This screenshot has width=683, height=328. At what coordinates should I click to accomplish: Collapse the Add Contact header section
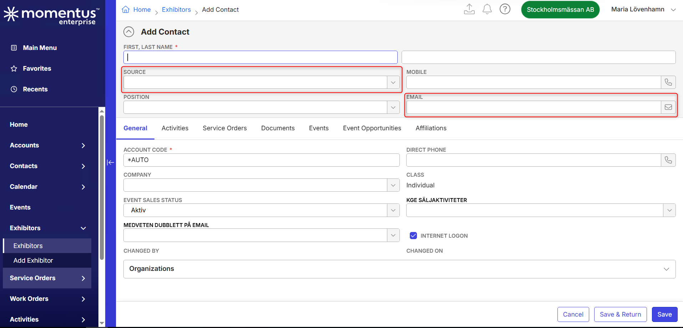tap(129, 32)
